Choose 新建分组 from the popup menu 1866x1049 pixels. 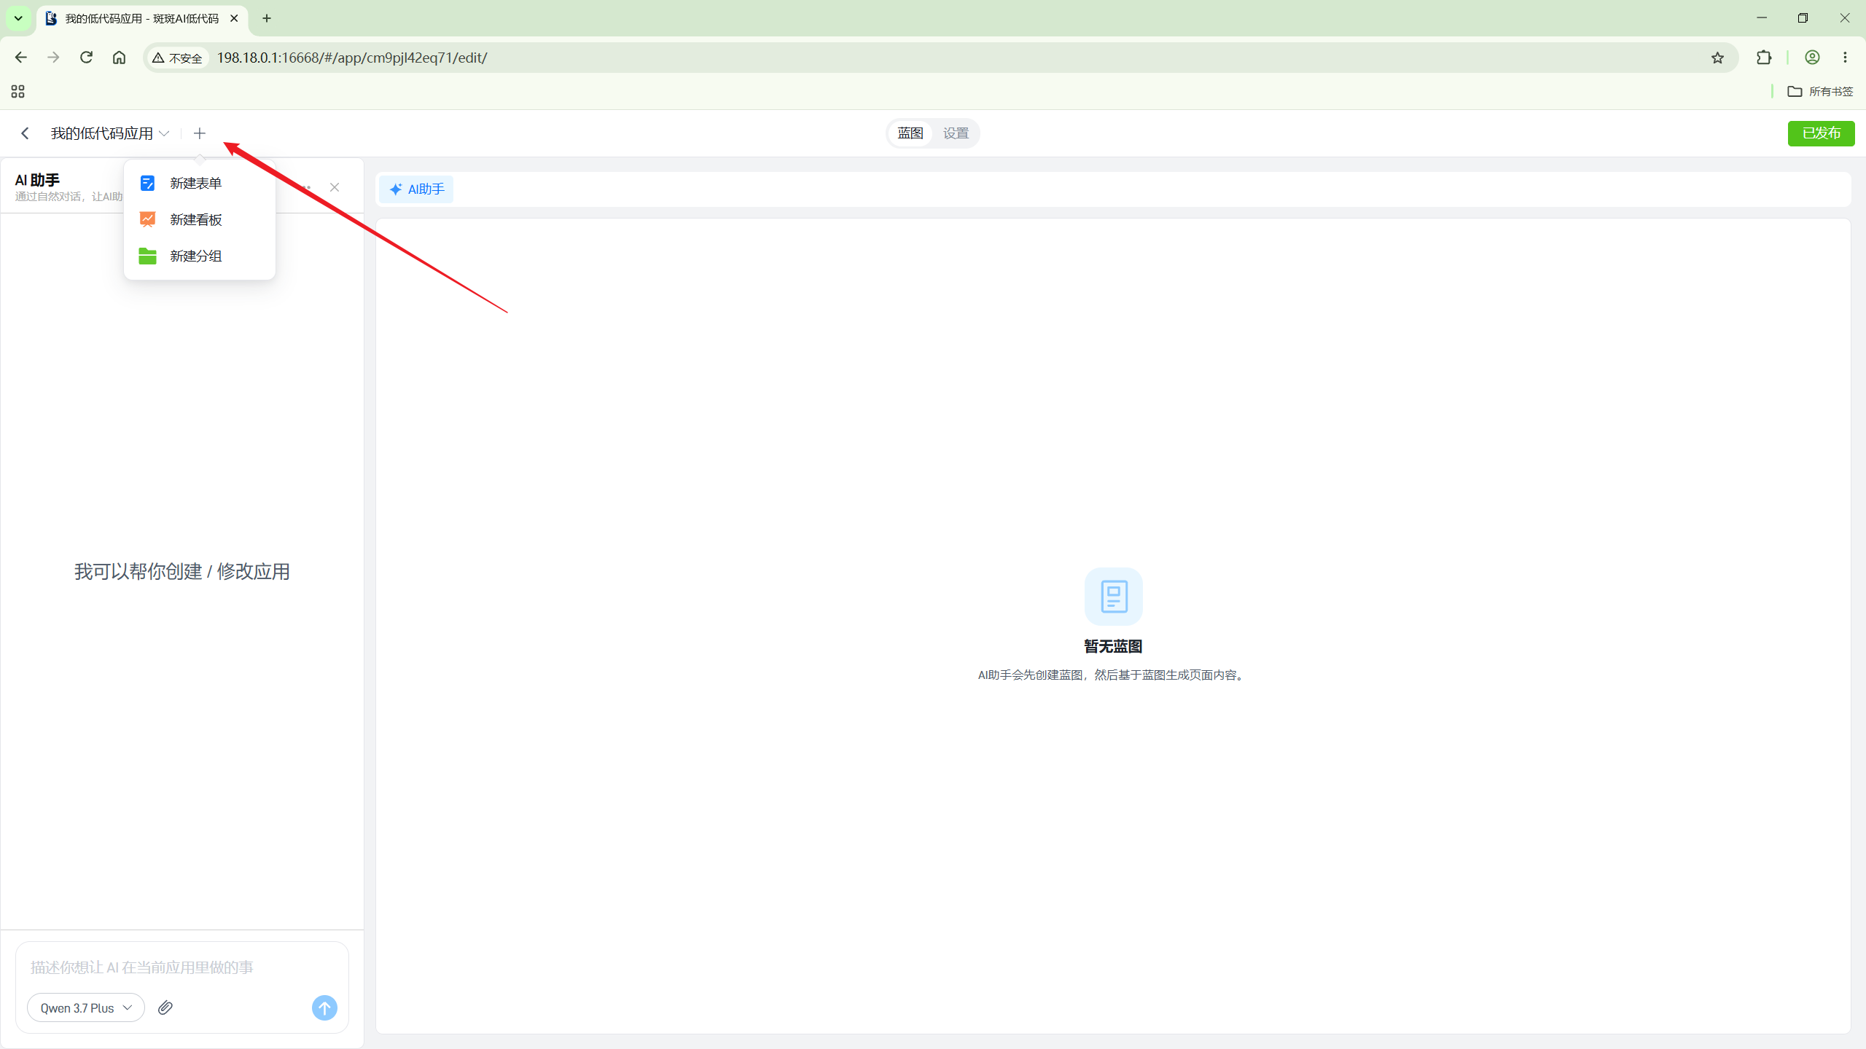tap(200, 256)
